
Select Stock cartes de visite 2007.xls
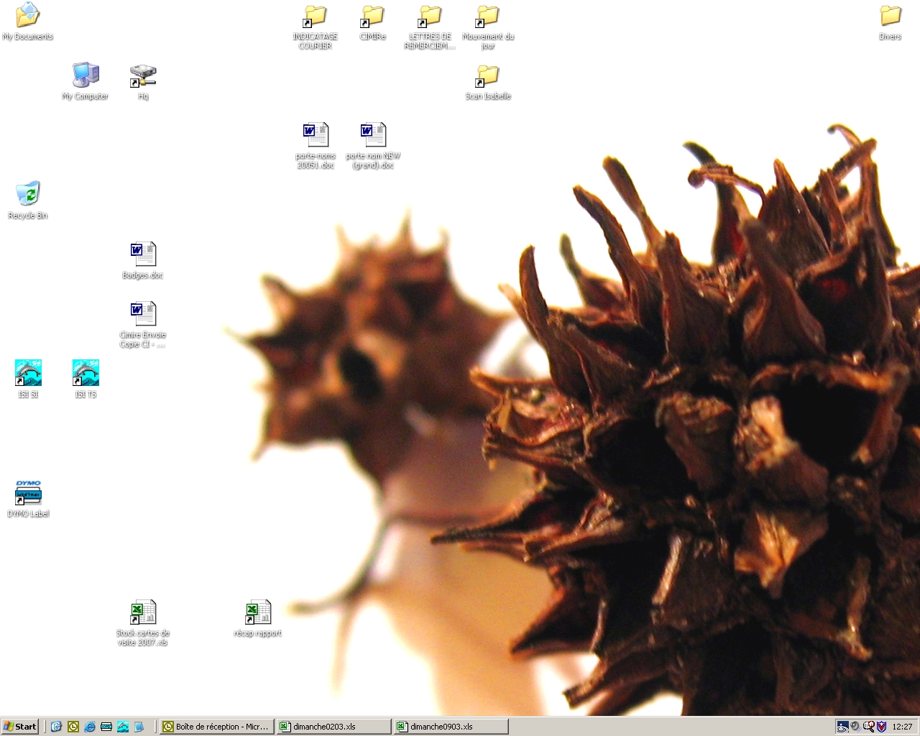coord(143,623)
